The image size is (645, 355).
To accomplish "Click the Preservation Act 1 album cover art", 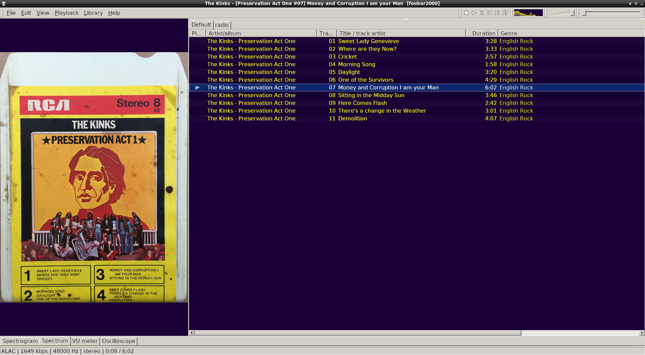I will (94, 177).
